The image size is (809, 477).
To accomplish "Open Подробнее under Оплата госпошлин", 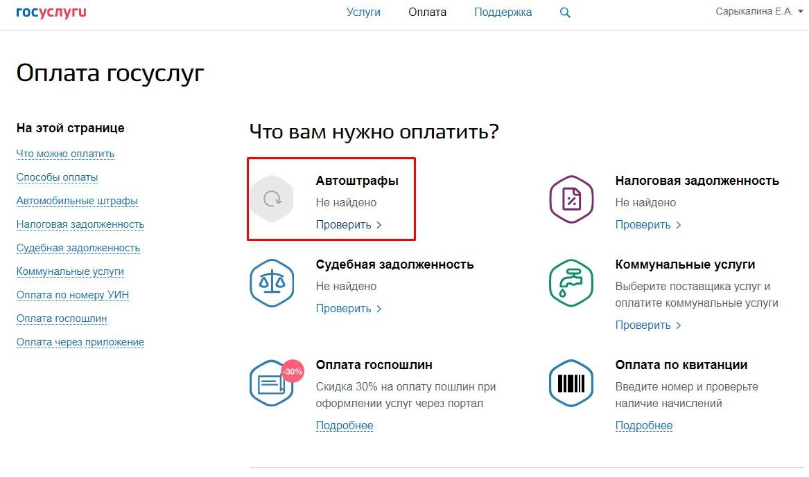I will (345, 426).
